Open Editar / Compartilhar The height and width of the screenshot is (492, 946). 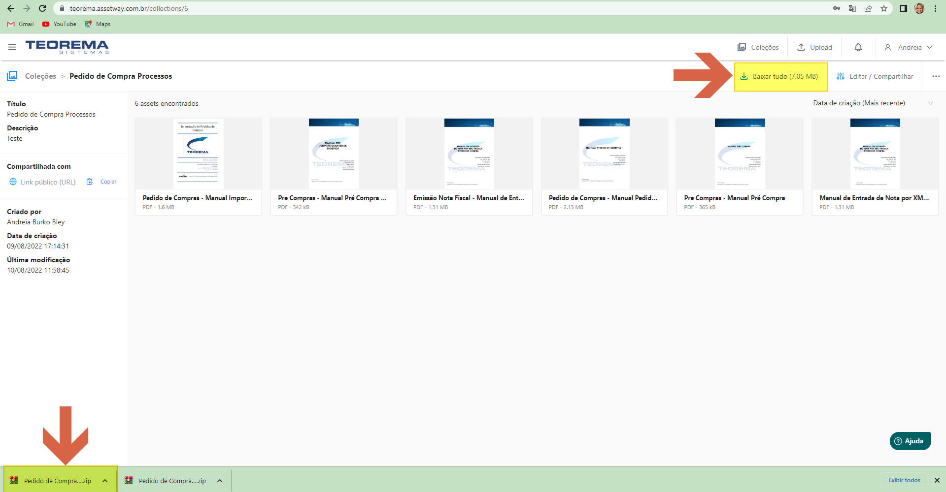click(x=875, y=76)
